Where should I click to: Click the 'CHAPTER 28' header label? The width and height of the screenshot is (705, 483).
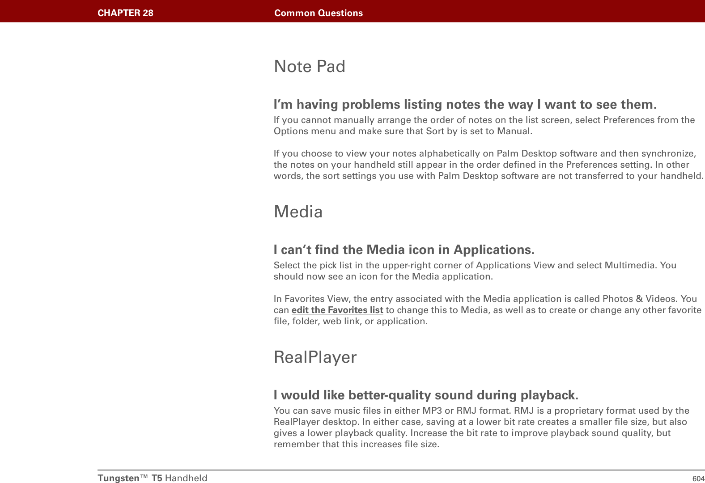click(x=125, y=13)
